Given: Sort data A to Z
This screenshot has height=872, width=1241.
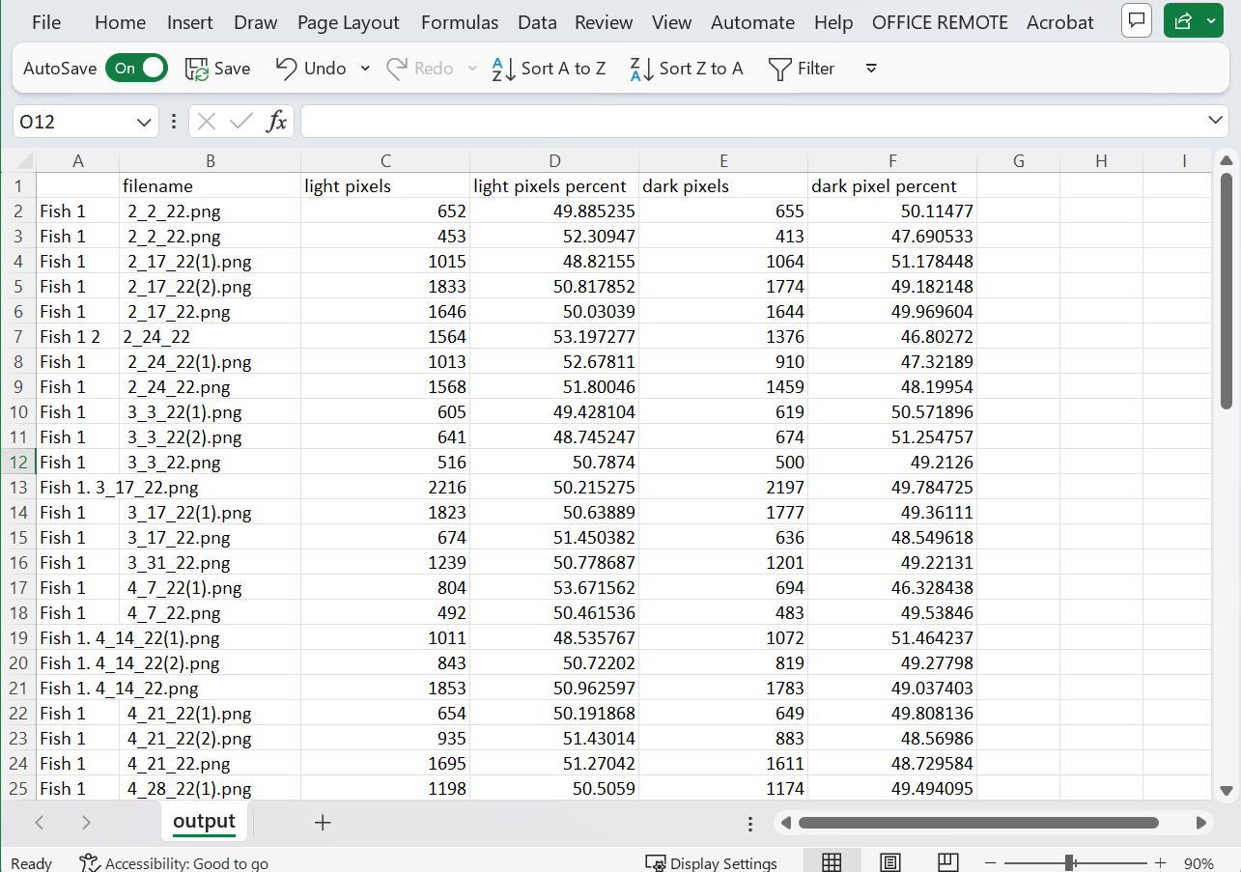Looking at the screenshot, I should pos(548,68).
